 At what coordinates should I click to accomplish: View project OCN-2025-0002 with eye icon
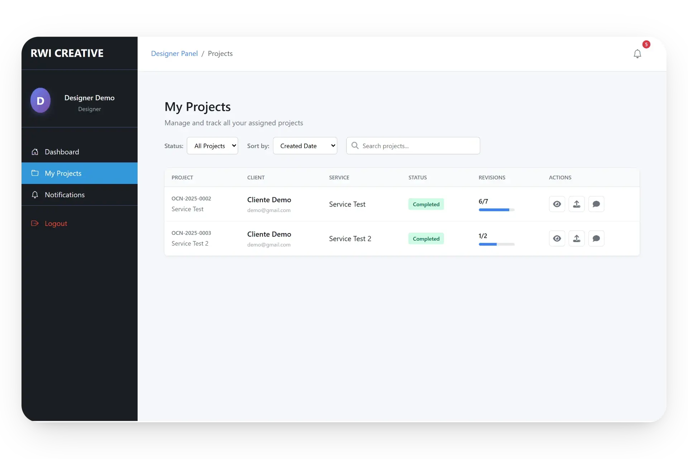point(557,204)
